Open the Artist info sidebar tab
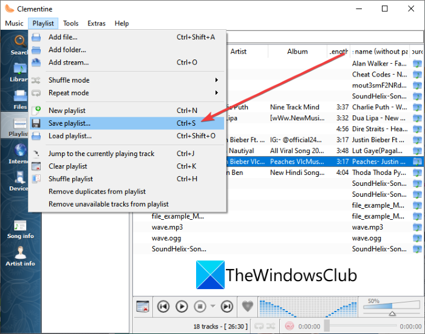 pyautogui.click(x=21, y=256)
